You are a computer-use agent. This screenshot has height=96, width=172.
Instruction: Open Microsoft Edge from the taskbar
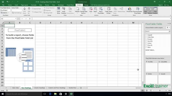pos(50,94)
